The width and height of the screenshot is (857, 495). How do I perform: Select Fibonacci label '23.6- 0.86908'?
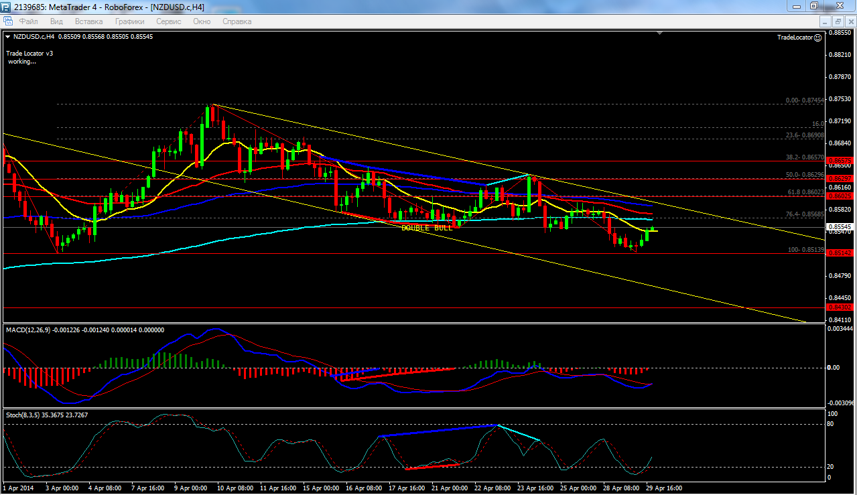[805, 135]
